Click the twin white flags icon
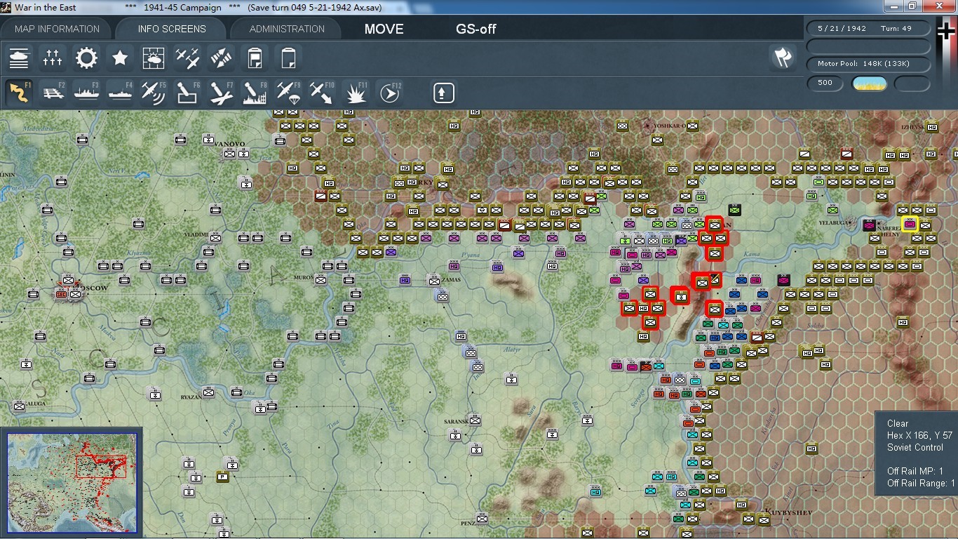Image resolution: width=958 pixels, height=539 pixels. [x=783, y=58]
